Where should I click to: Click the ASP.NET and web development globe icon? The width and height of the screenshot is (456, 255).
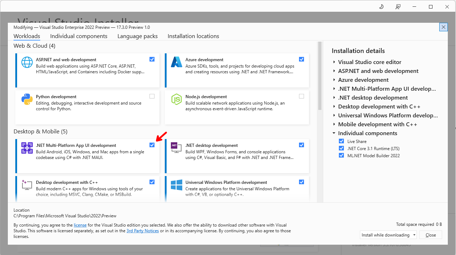(27, 62)
